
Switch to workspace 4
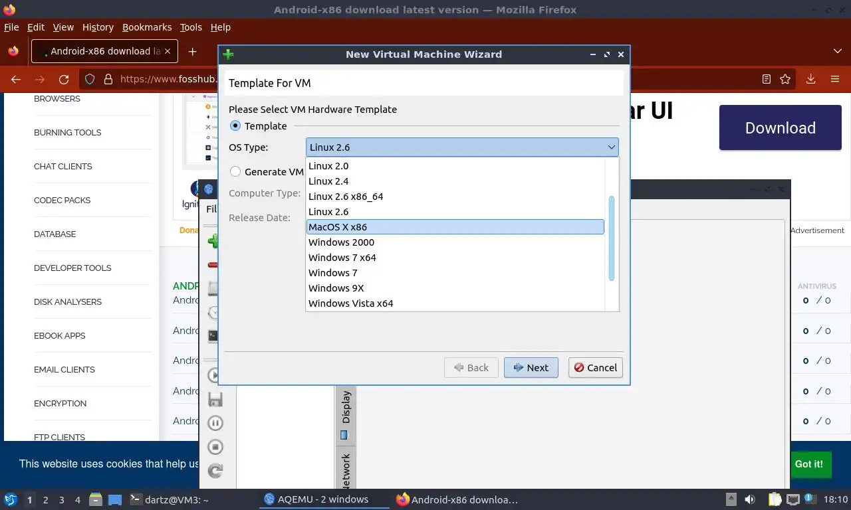coord(77,499)
